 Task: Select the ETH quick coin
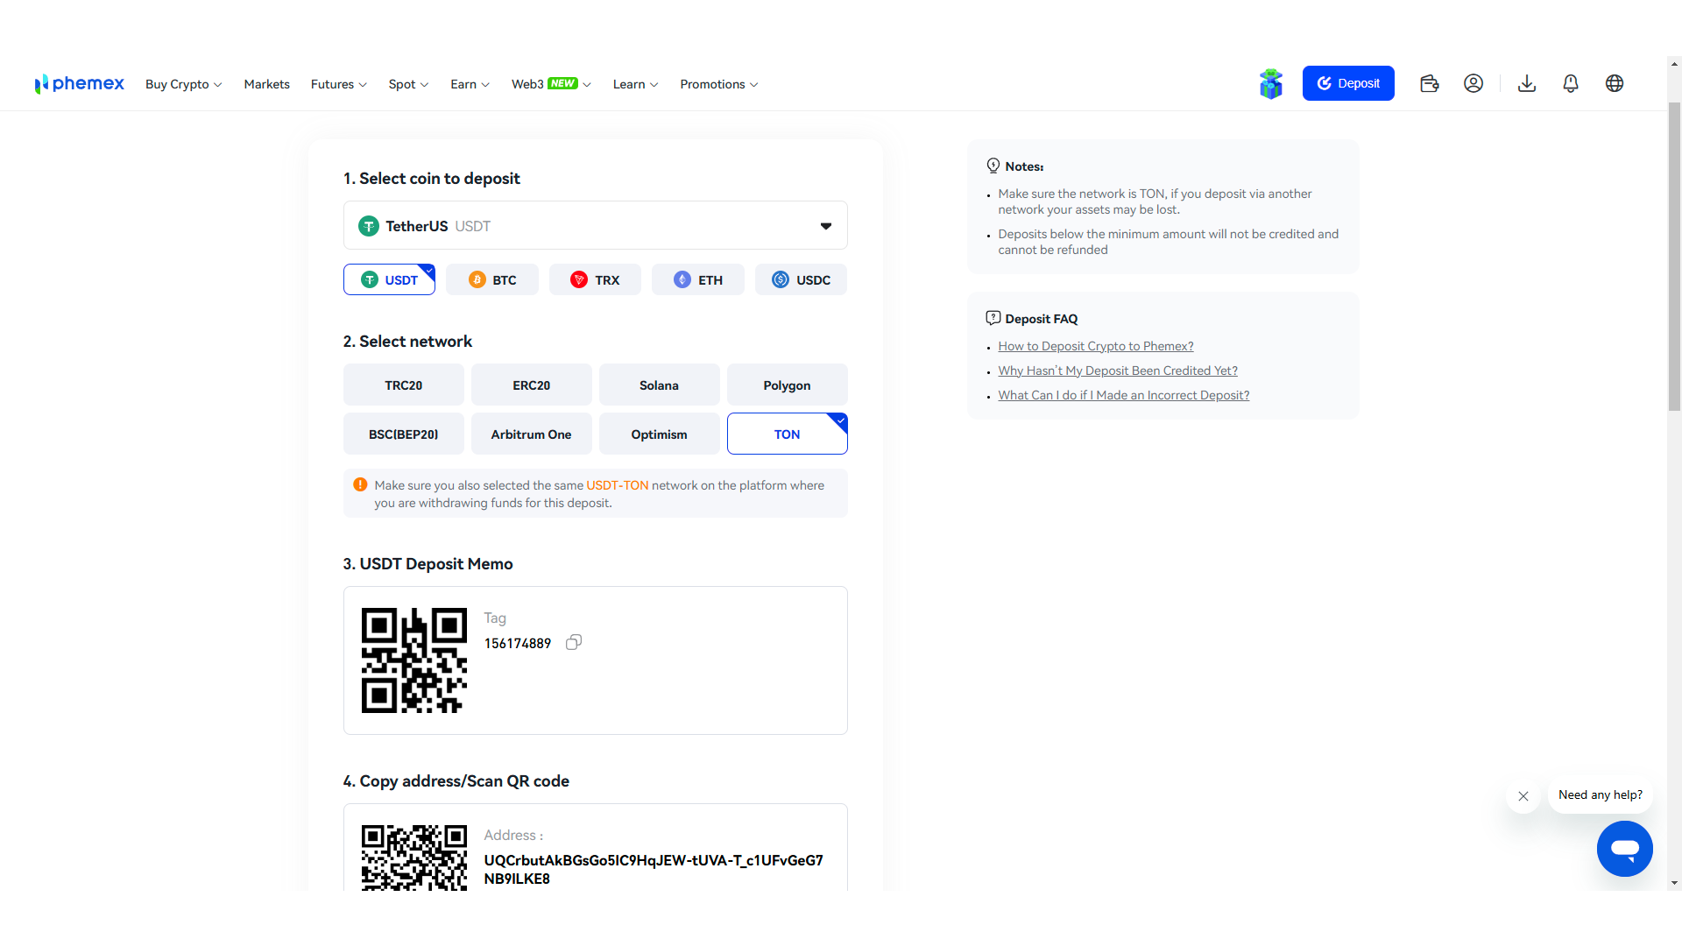[698, 279]
